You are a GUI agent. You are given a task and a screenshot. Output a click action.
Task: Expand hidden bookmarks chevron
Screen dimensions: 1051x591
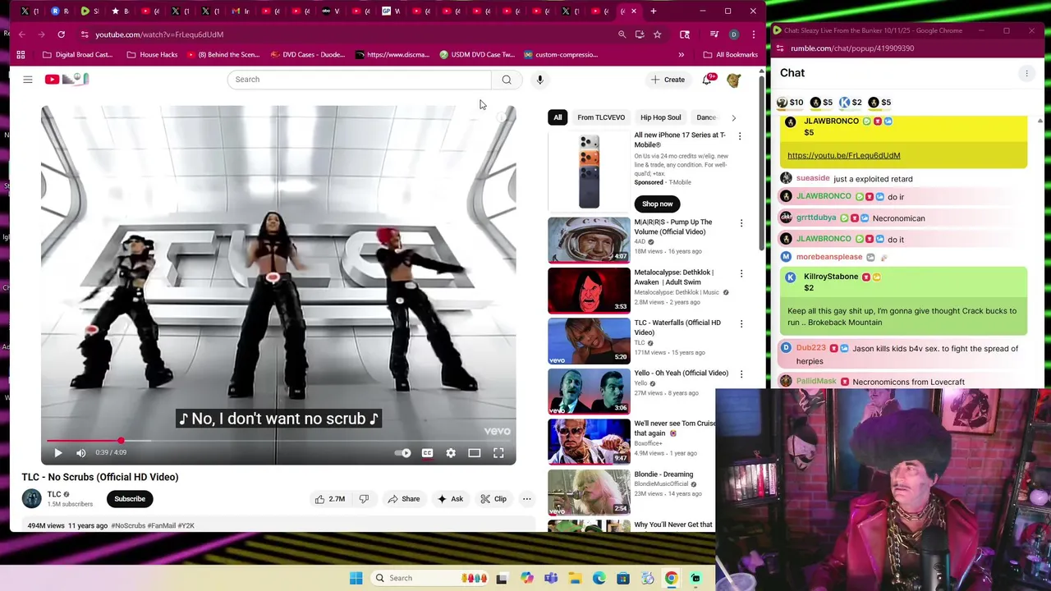click(x=681, y=55)
